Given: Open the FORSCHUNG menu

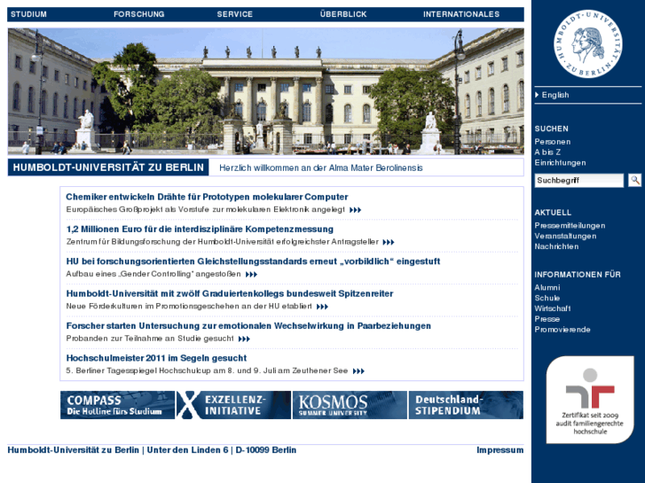Looking at the screenshot, I should (x=139, y=14).
